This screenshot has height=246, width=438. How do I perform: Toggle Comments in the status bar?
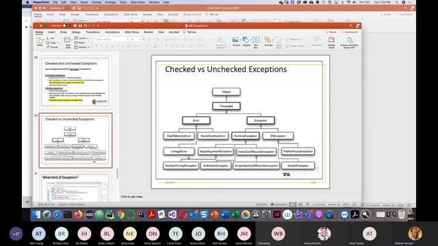tap(279, 204)
